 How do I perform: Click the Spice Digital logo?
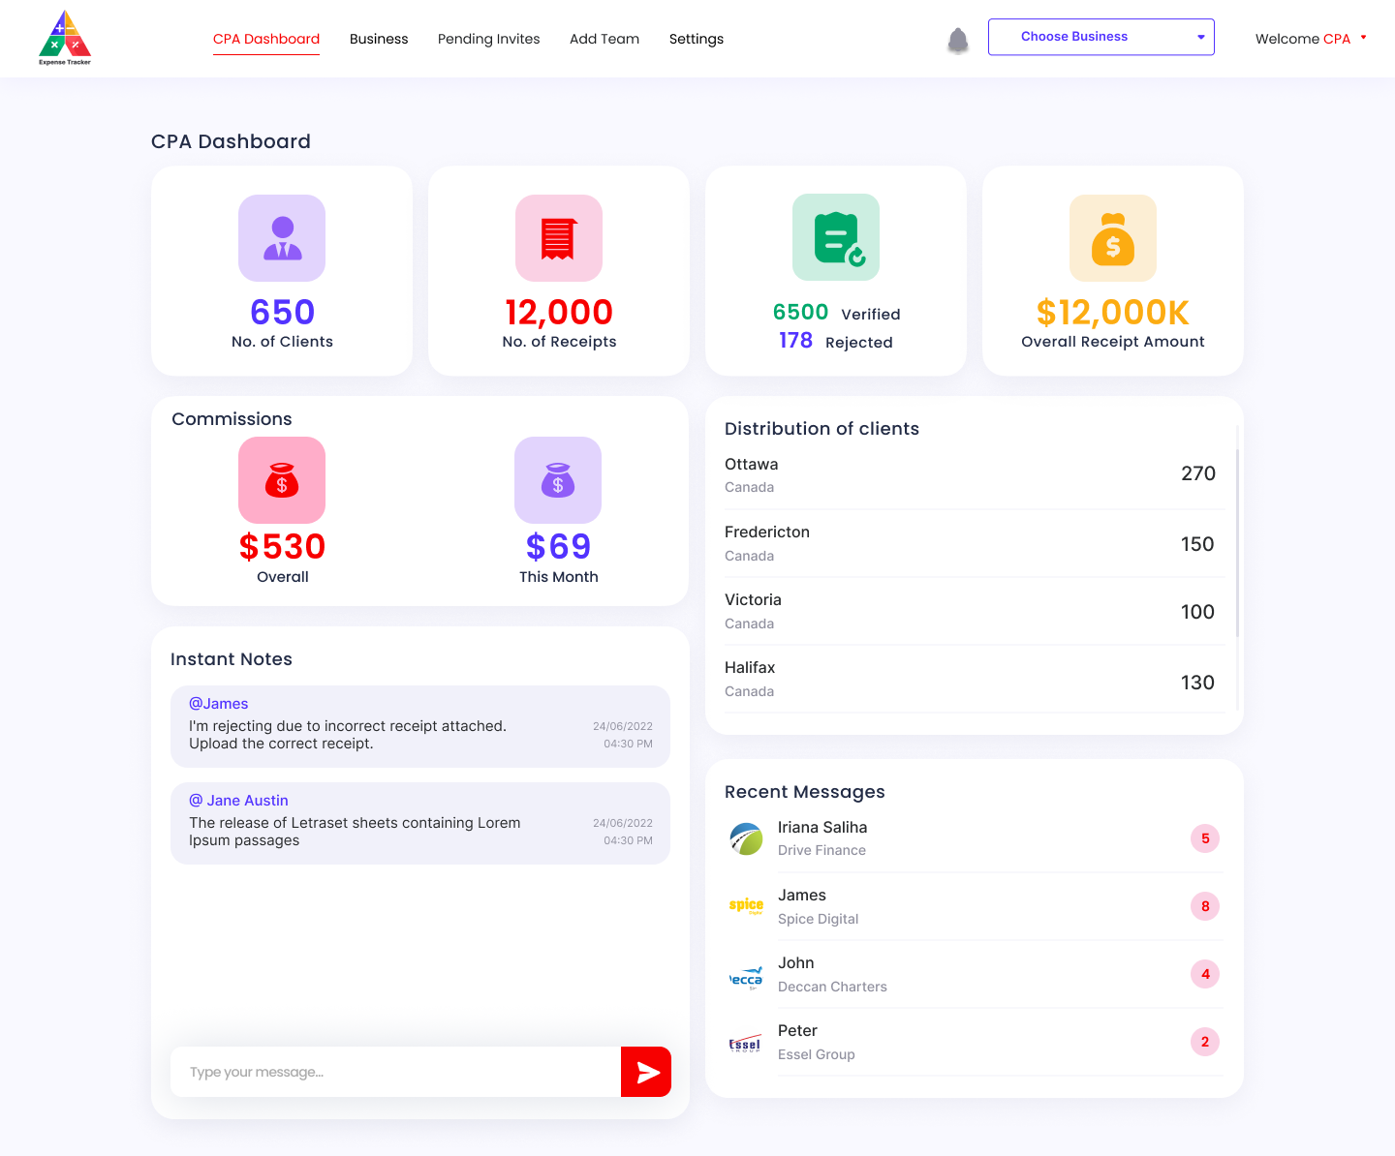745,906
